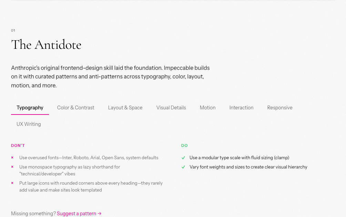
Task: Click the arrow icon after Suggest a pattern
Action: pyautogui.click(x=99, y=214)
